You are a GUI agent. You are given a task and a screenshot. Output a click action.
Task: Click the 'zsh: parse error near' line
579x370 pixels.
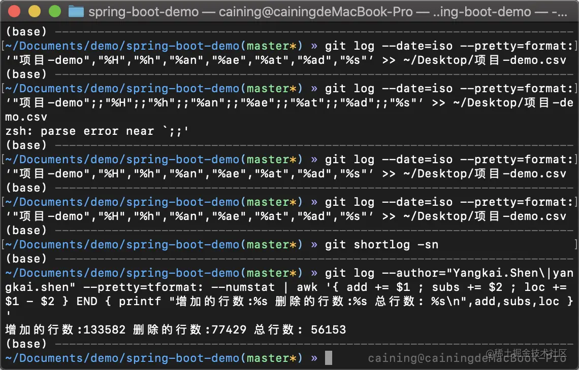click(x=96, y=131)
